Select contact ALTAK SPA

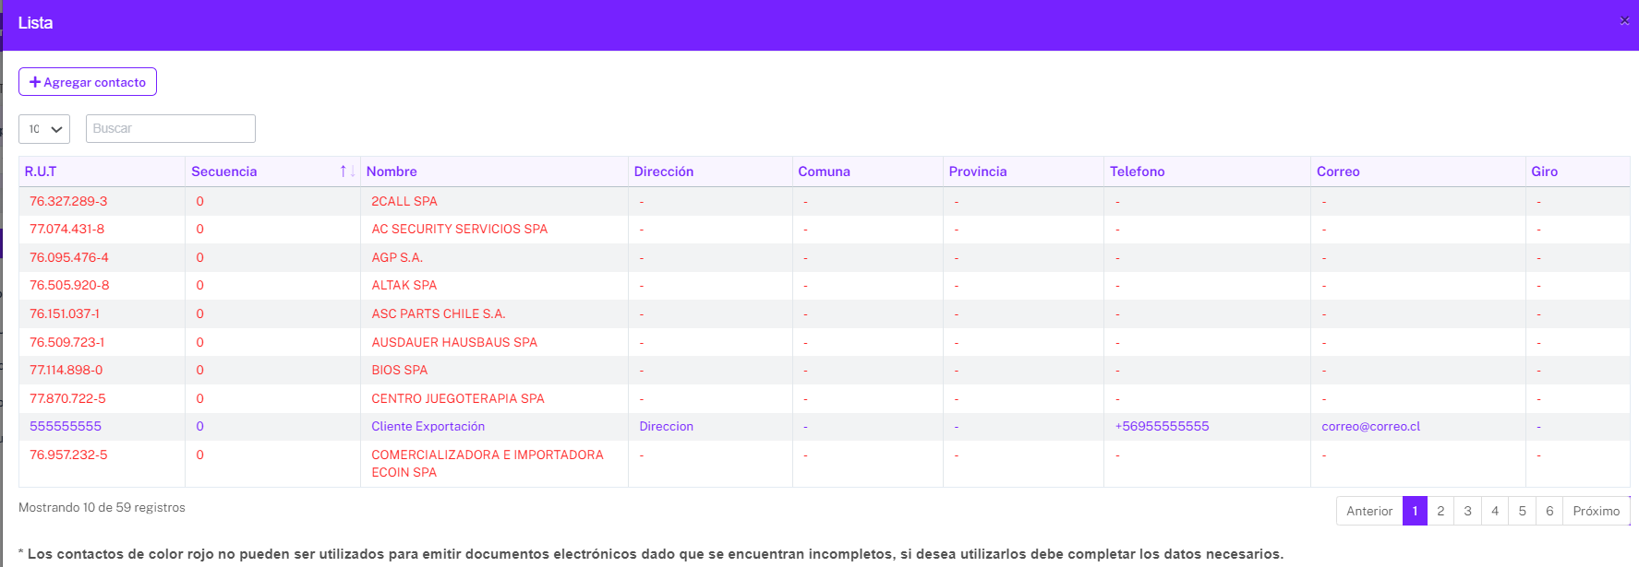click(404, 285)
